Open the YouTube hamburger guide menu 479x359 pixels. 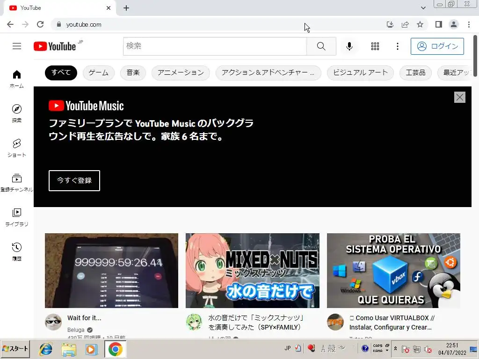(17, 46)
